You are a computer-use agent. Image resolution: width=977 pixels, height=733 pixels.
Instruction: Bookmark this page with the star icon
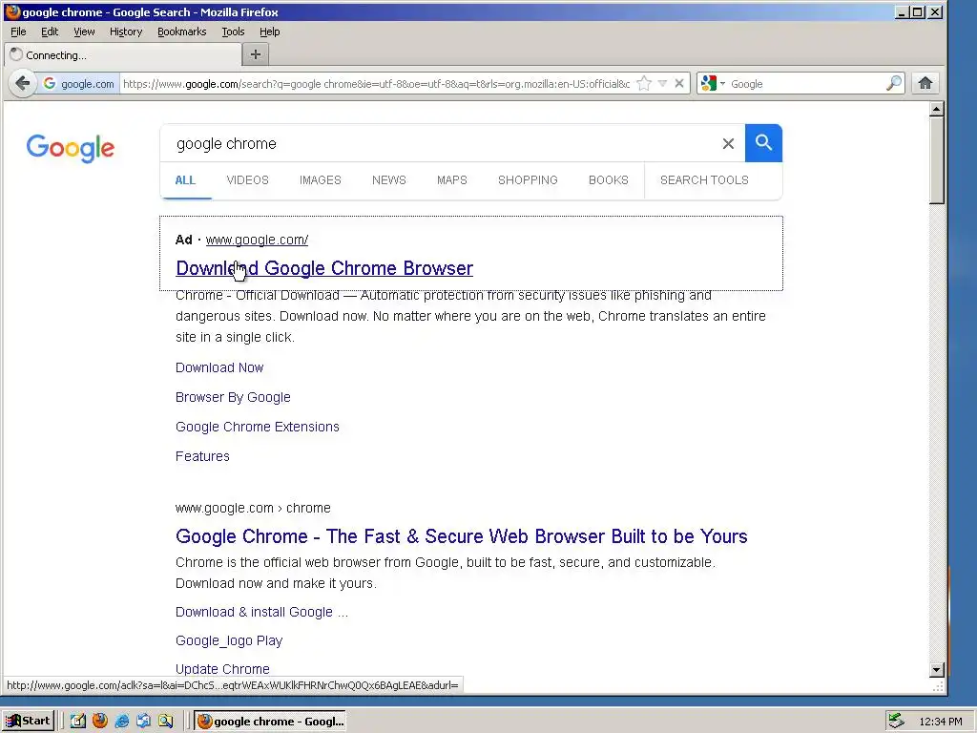click(645, 84)
